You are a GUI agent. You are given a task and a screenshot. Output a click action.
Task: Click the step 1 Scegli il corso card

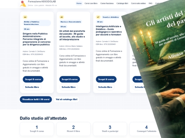click(x=37, y=129)
